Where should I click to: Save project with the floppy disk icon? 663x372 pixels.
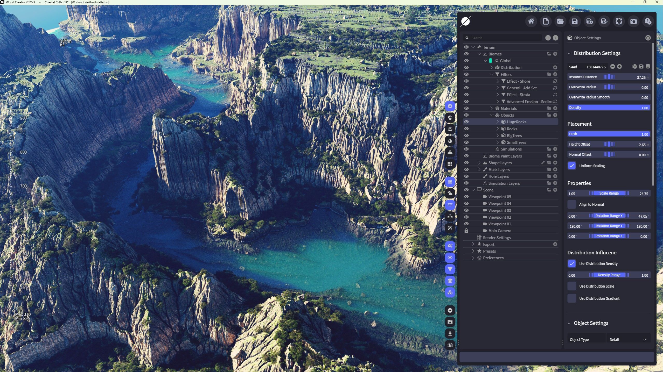(575, 21)
